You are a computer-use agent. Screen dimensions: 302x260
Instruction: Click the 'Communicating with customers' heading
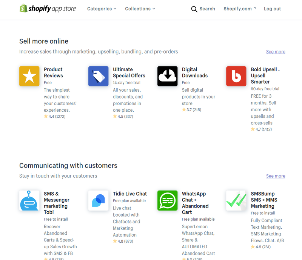[x=68, y=165]
